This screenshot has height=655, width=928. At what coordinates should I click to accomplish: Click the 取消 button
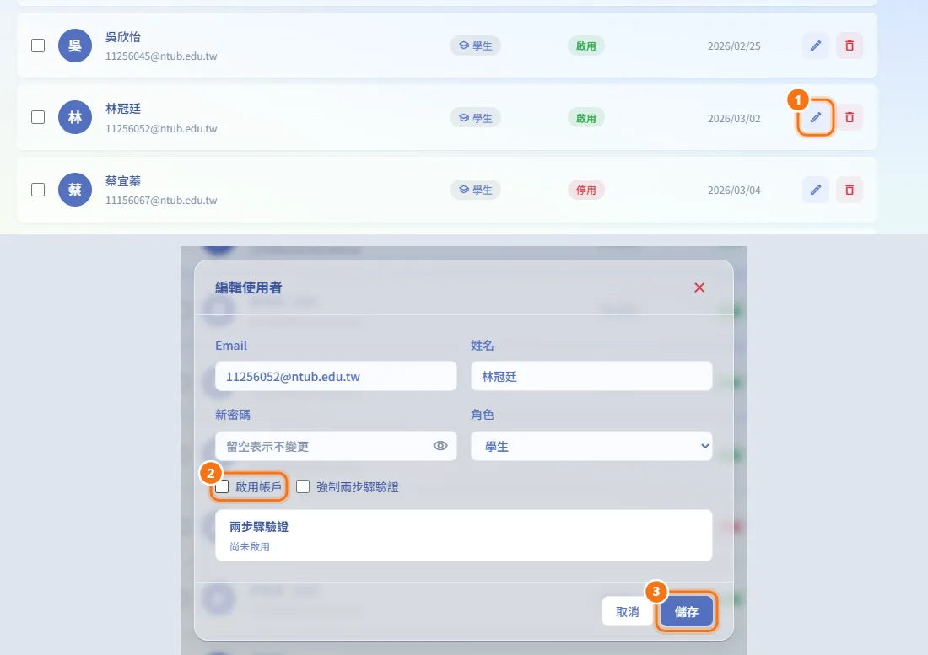(628, 611)
